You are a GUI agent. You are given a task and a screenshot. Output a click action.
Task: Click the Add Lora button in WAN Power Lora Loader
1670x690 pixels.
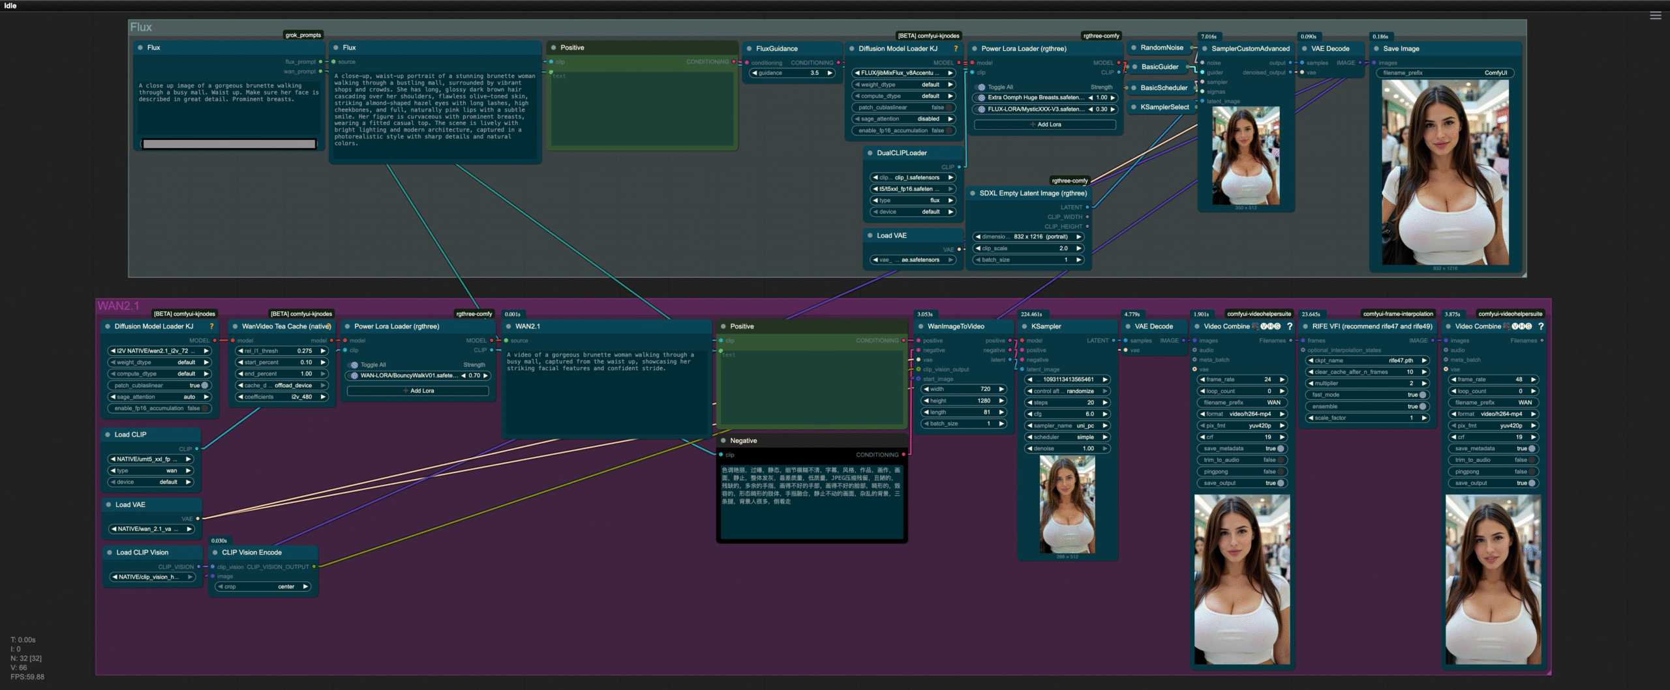pyautogui.click(x=418, y=391)
